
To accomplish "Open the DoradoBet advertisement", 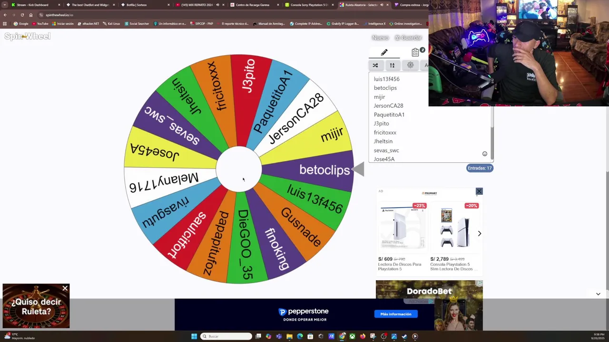I will pos(429,305).
